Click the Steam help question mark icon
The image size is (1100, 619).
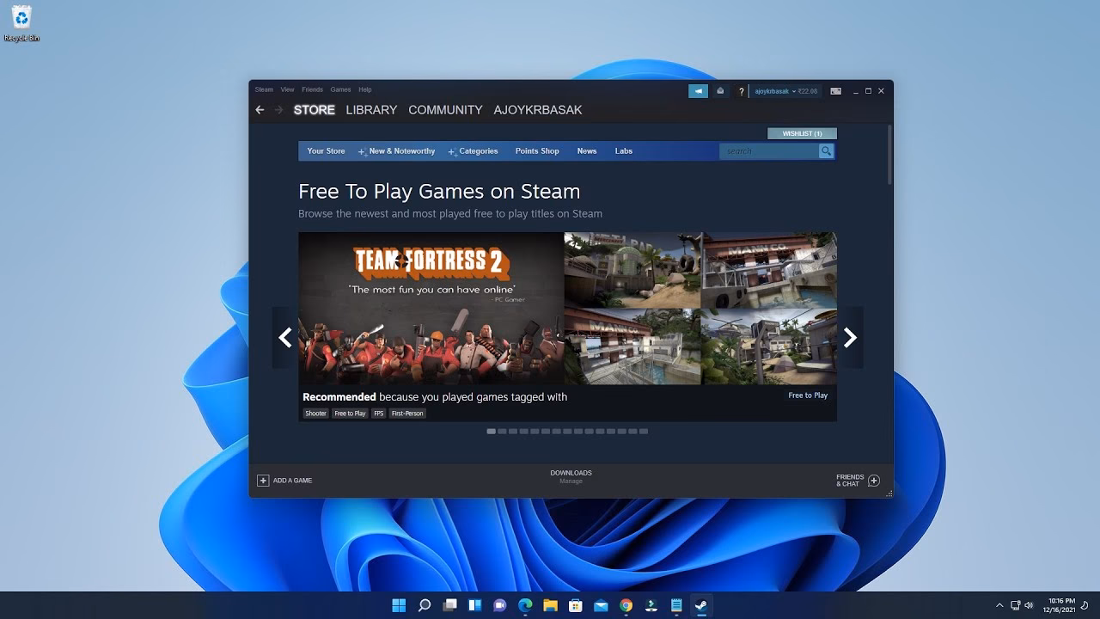pos(741,91)
